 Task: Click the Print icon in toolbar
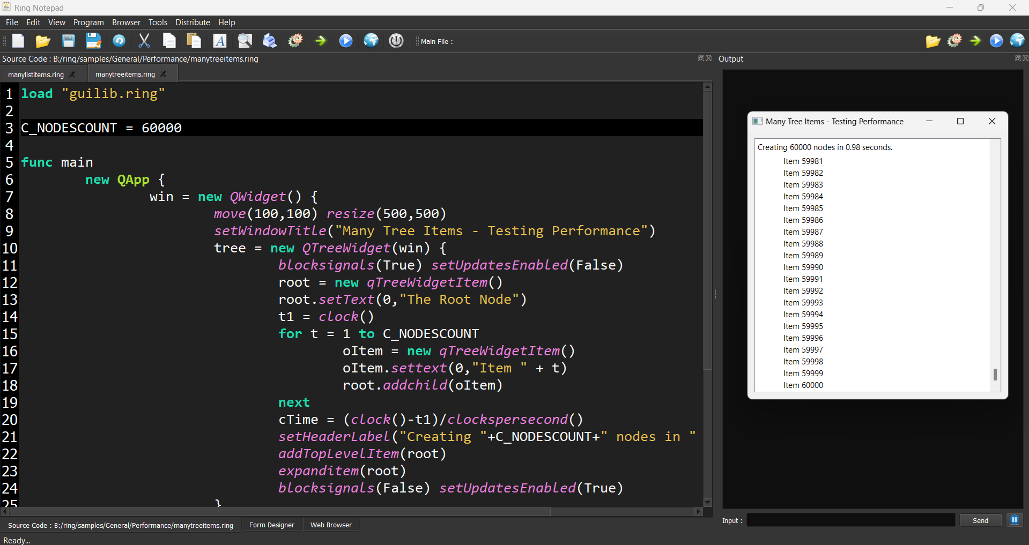coord(270,41)
